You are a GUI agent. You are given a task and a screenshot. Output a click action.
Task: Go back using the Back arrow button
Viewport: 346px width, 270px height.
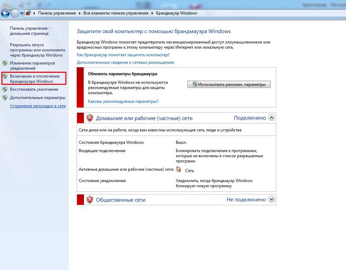[x=5, y=13]
